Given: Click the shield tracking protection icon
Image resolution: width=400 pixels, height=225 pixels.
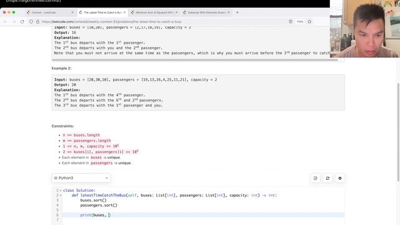Looking at the screenshot, I should (31, 22).
